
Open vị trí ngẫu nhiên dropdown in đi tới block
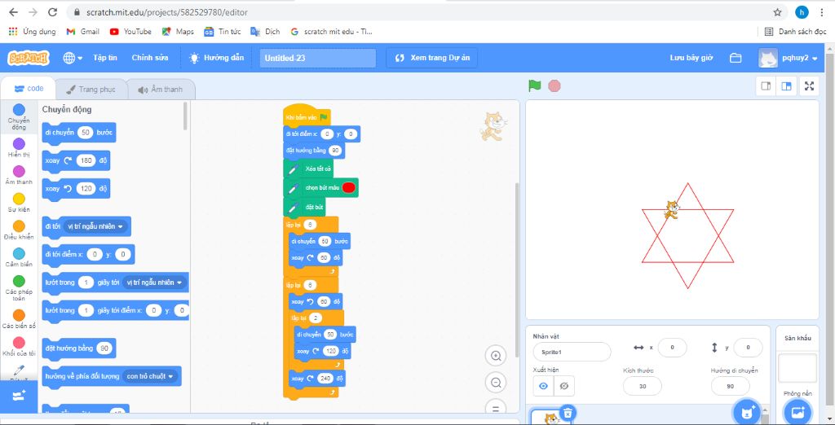96,226
